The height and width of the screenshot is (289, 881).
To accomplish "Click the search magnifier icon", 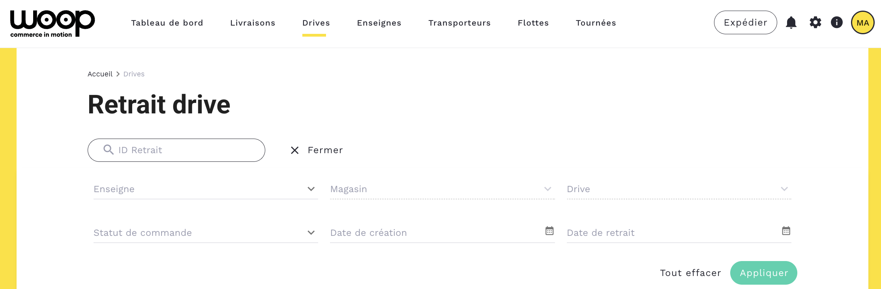I will (109, 150).
